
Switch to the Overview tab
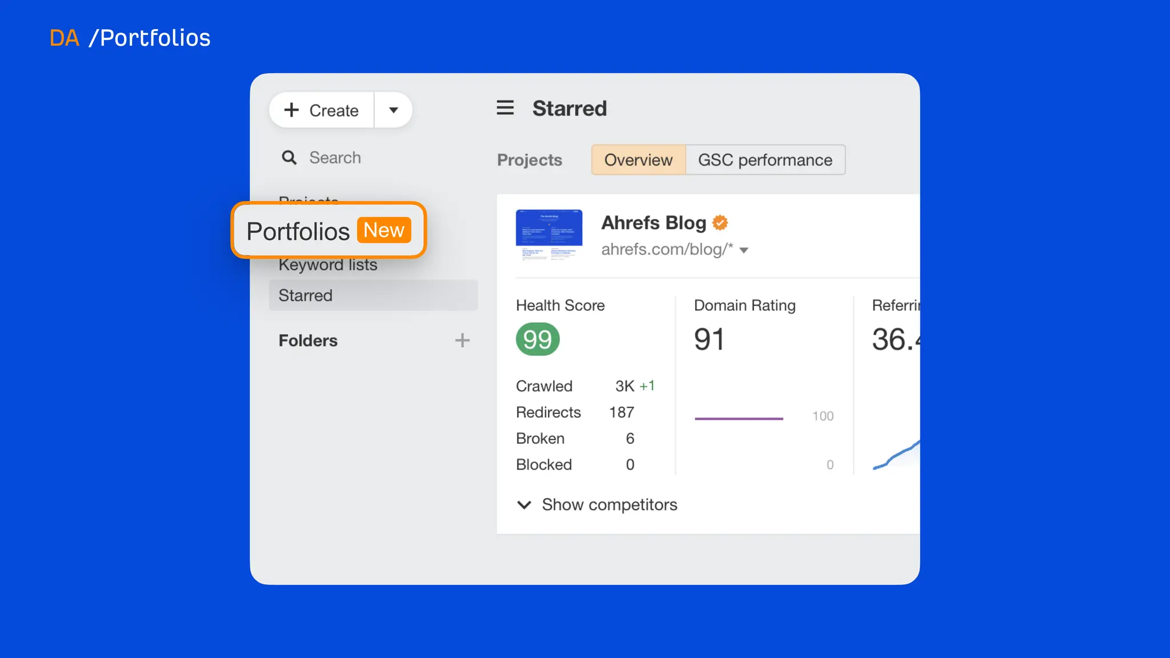tap(639, 160)
